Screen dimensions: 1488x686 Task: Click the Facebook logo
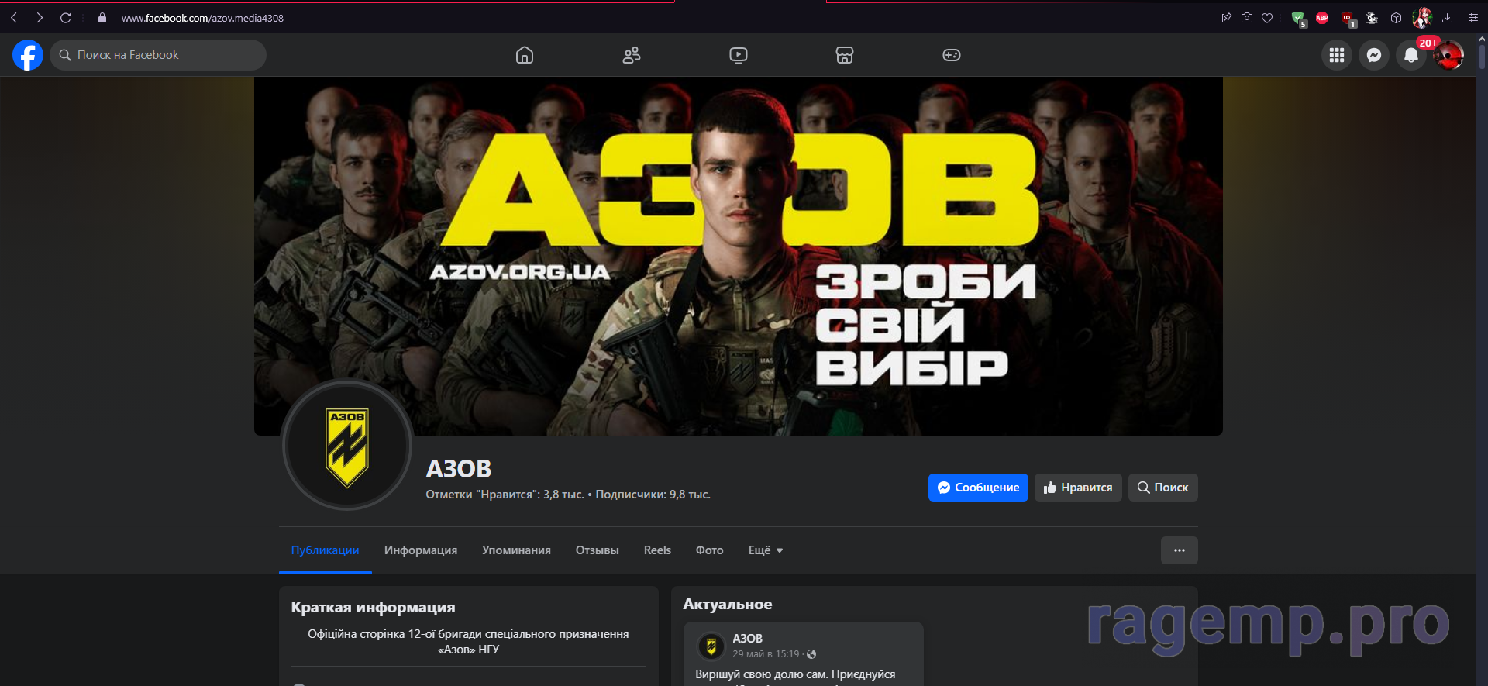[28, 55]
